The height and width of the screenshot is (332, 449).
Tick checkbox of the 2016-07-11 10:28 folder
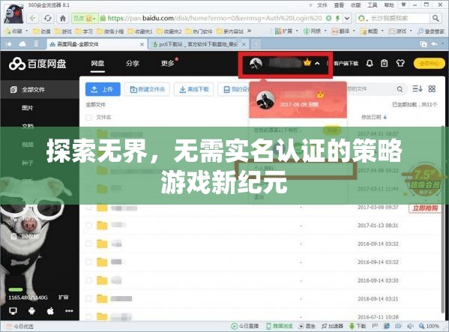pos(88,317)
